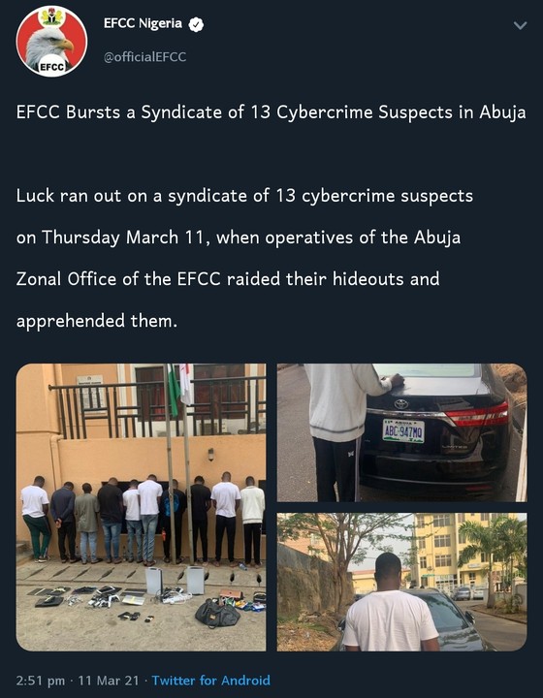Visit the @officialEFCC handle
This screenshot has width=543, height=698.
pos(144,57)
